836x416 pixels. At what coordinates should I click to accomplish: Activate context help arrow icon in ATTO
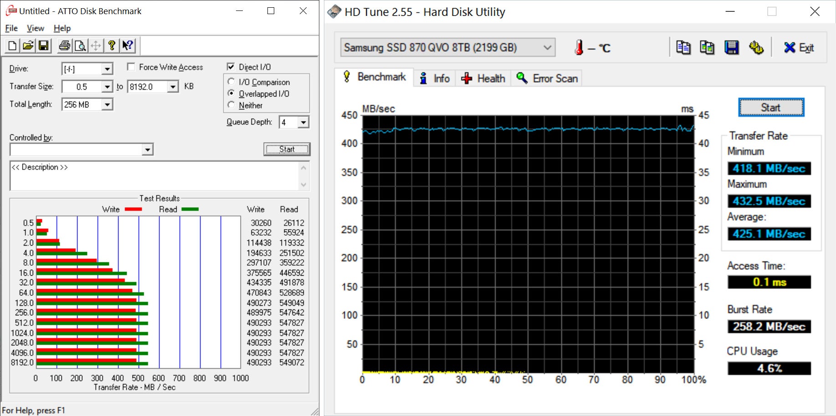coord(128,46)
